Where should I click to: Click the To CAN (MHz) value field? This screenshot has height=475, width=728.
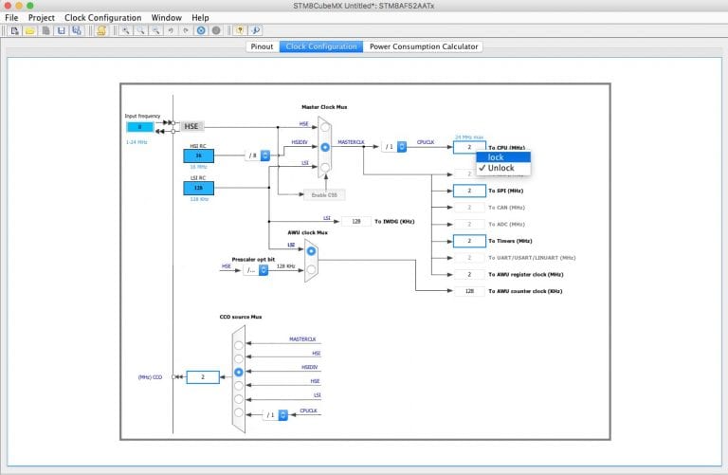pos(469,208)
